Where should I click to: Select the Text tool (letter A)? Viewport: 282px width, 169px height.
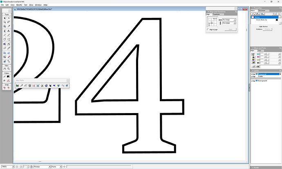coord(9,31)
